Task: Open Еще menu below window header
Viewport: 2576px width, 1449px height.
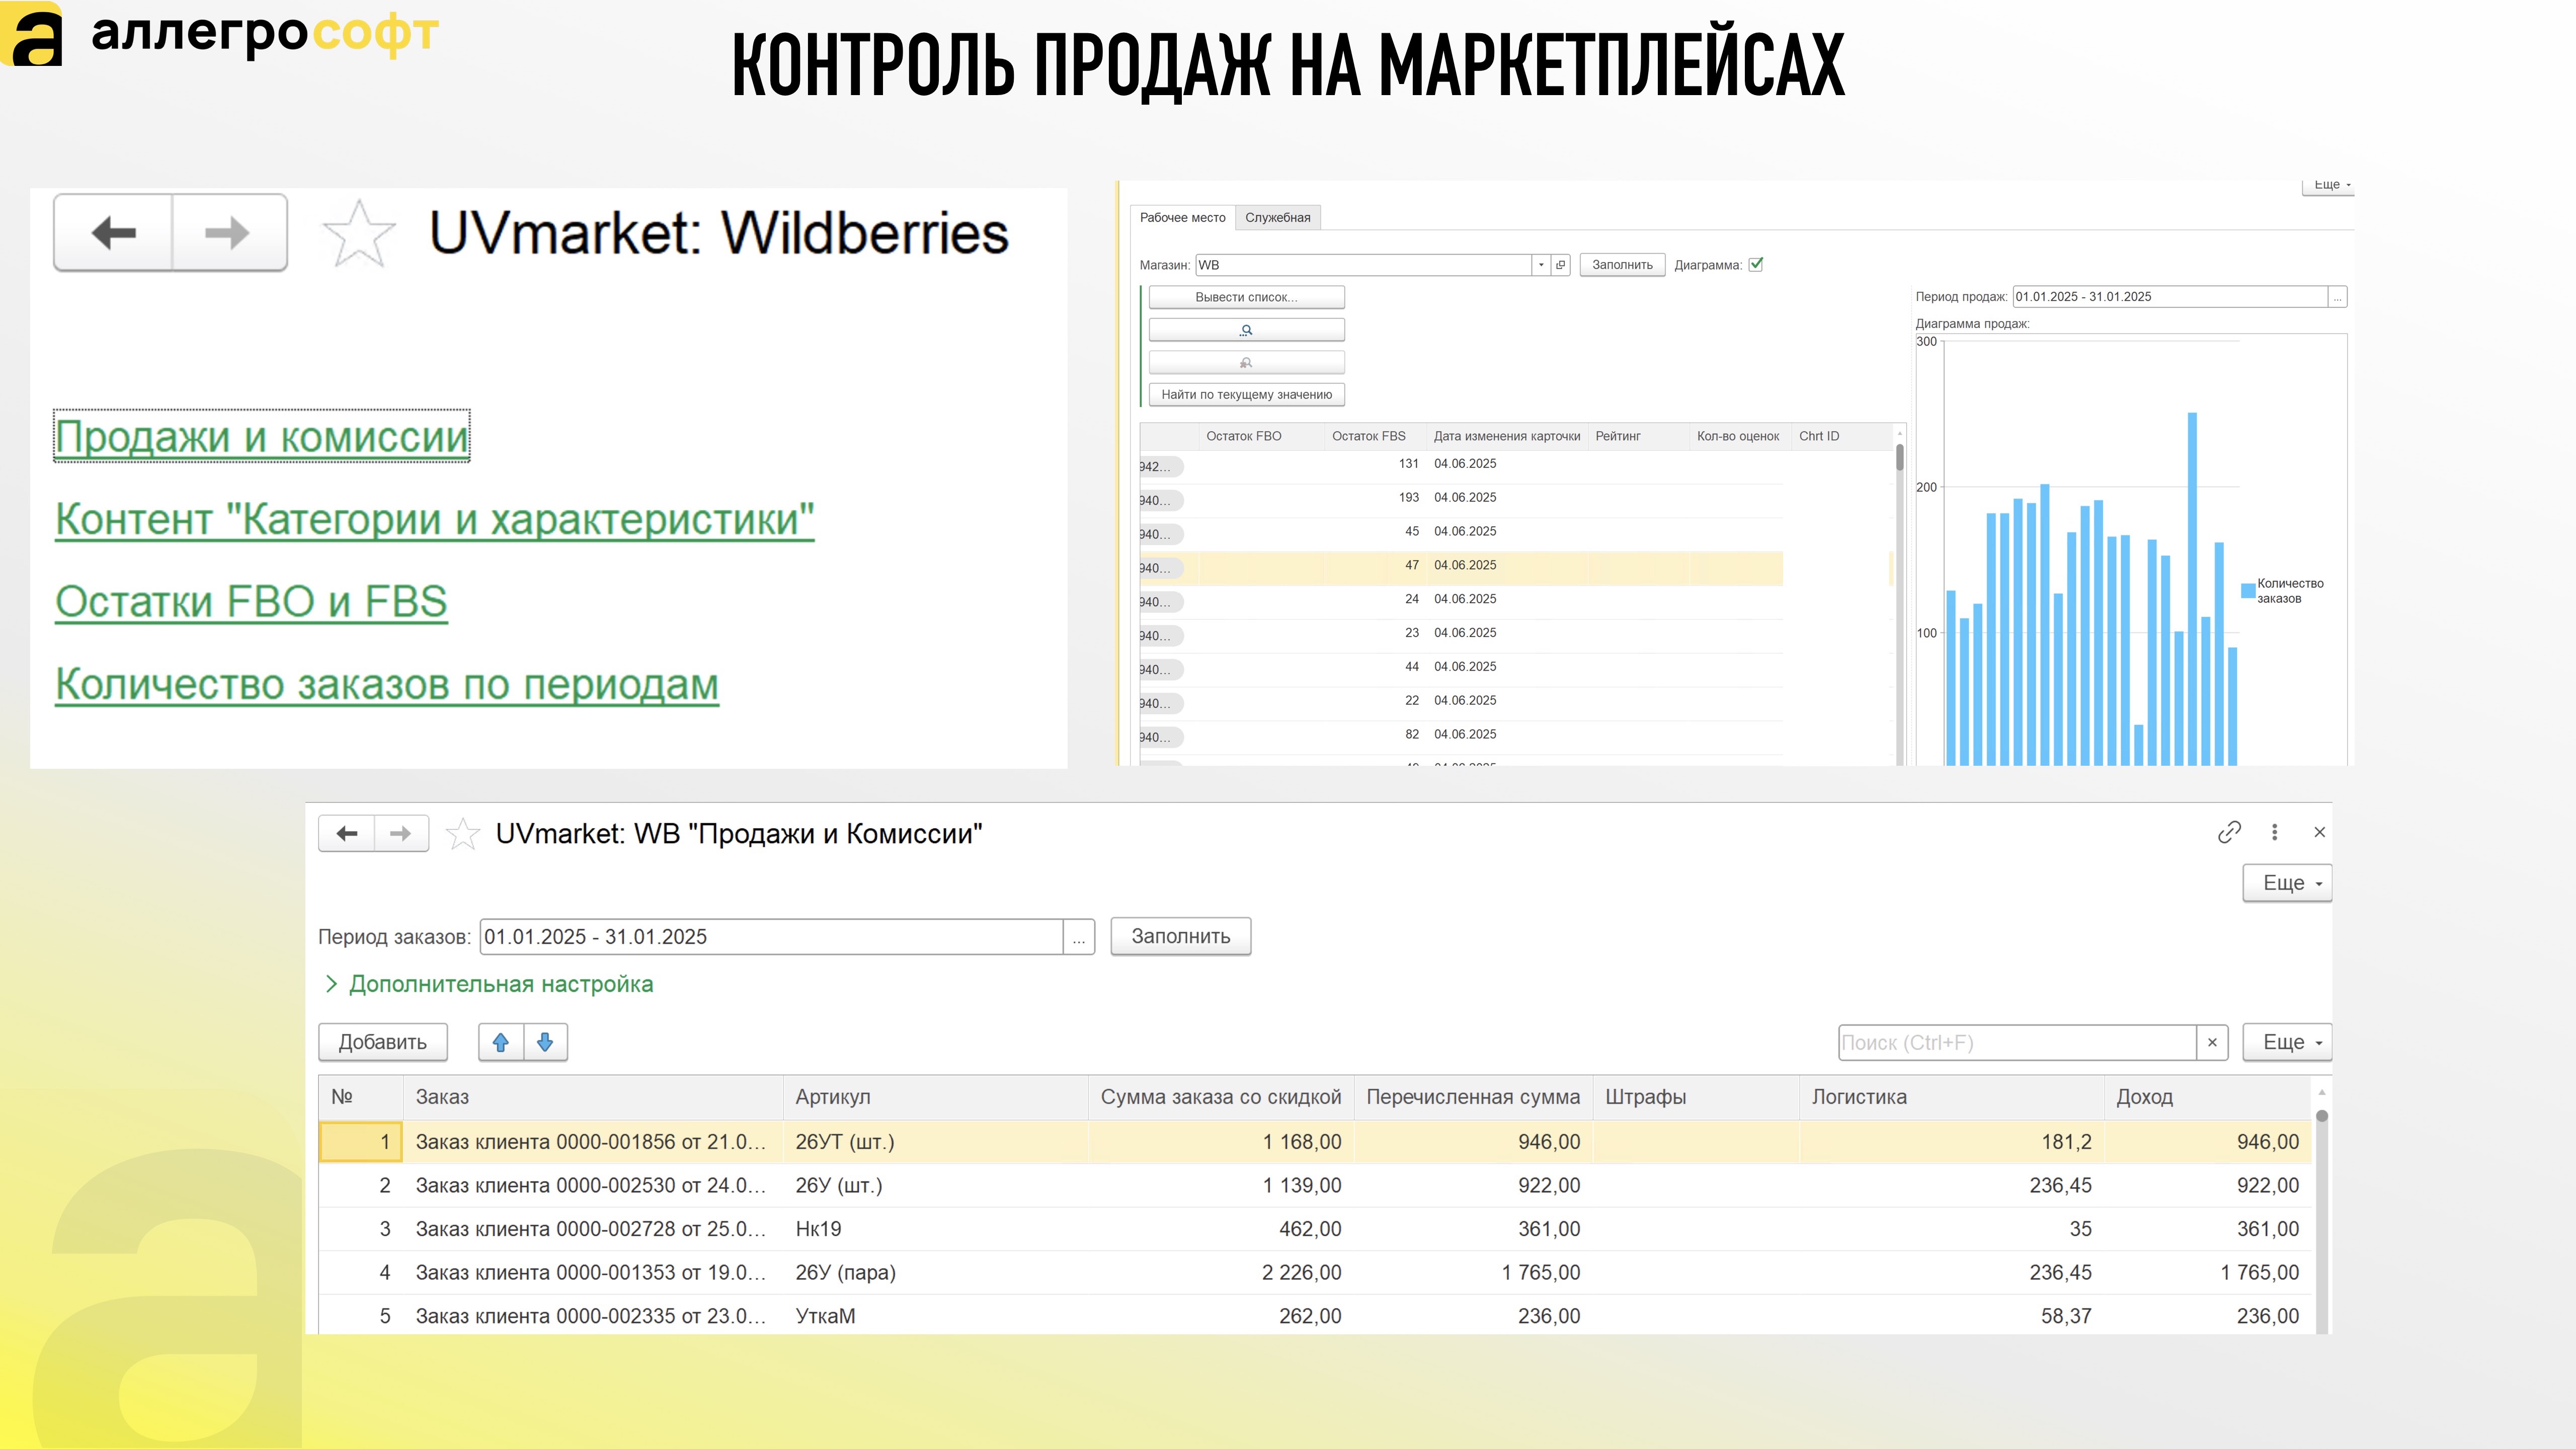Action: 2287,883
